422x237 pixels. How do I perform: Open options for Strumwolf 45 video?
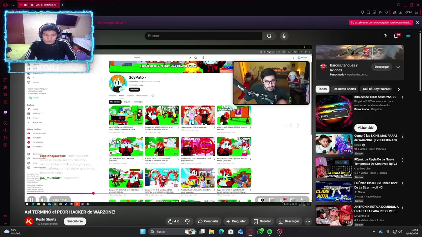[402, 183]
